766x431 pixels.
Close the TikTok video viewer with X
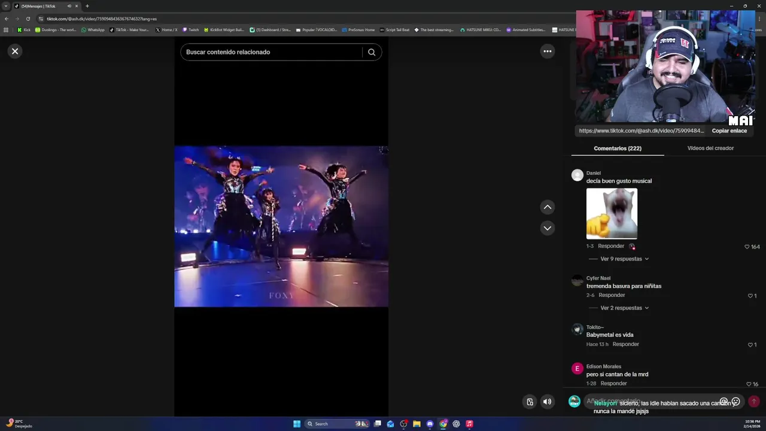(15, 51)
